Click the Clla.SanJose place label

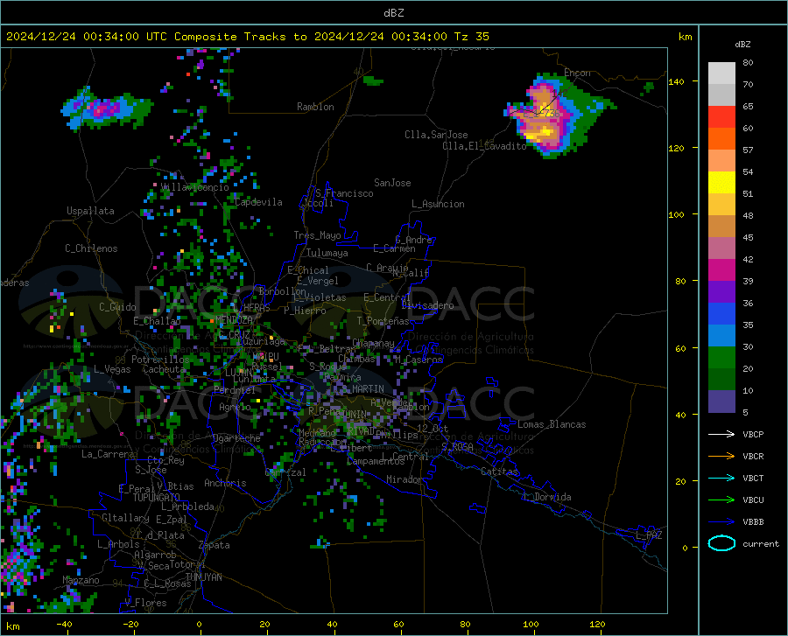(436, 135)
